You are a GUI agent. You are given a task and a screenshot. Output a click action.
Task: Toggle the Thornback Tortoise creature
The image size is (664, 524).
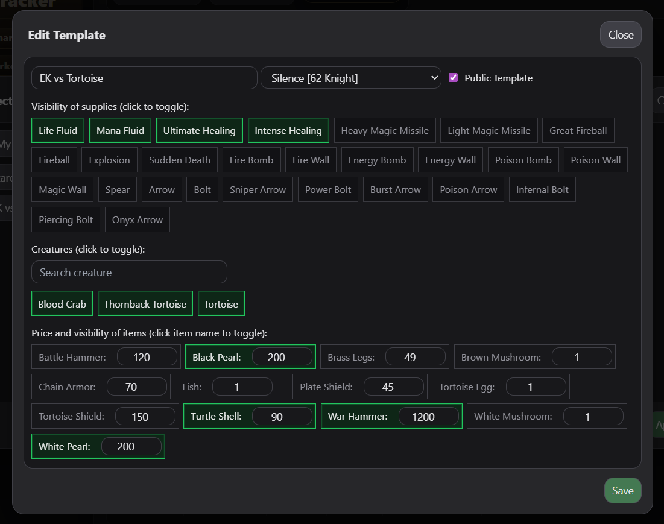(x=145, y=304)
